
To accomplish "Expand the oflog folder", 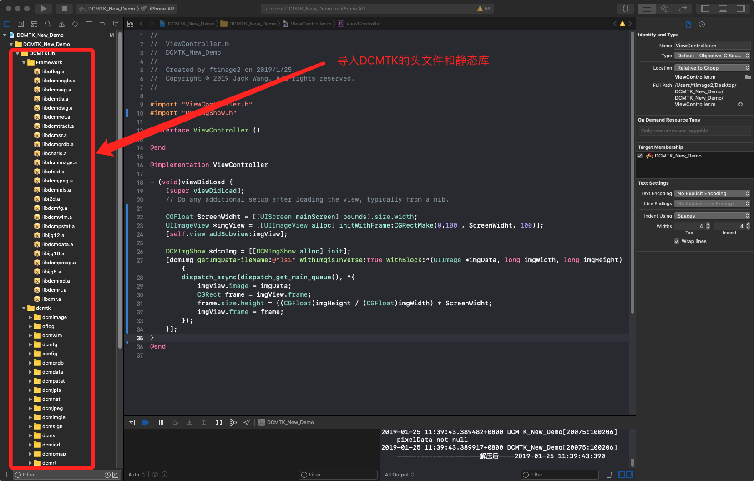I will (30, 326).
